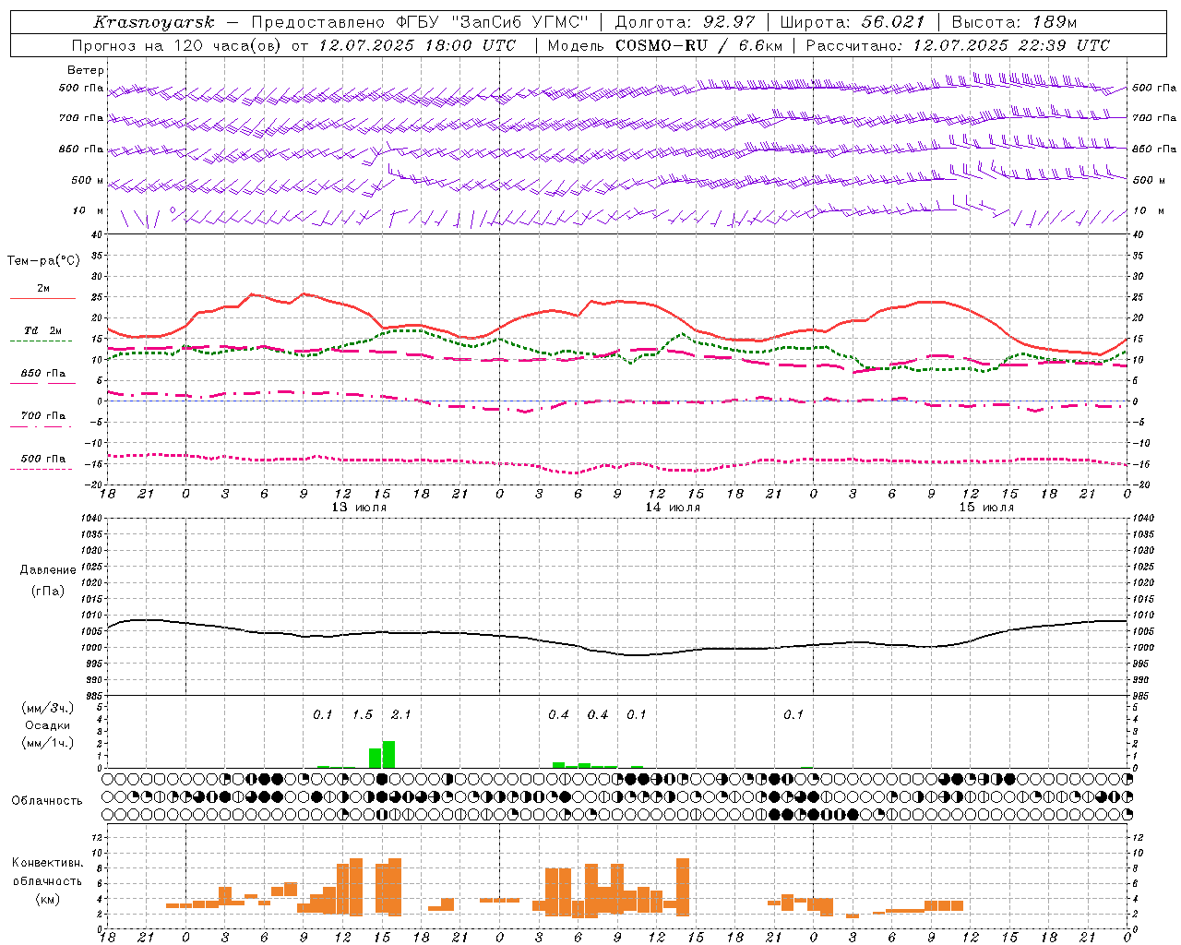Click the "Давление" pressure panel label
Screen dimensions: 1181x945
pyautogui.click(x=48, y=570)
